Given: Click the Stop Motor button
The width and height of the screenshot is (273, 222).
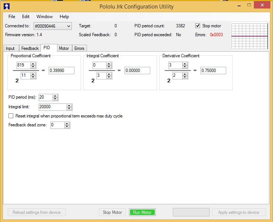Looking at the screenshot, I should pos(112,212).
